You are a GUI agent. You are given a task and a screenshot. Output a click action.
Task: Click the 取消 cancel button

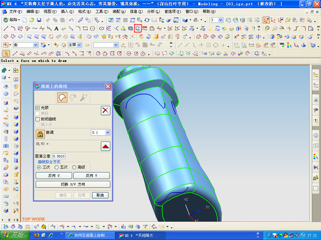(100, 195)
